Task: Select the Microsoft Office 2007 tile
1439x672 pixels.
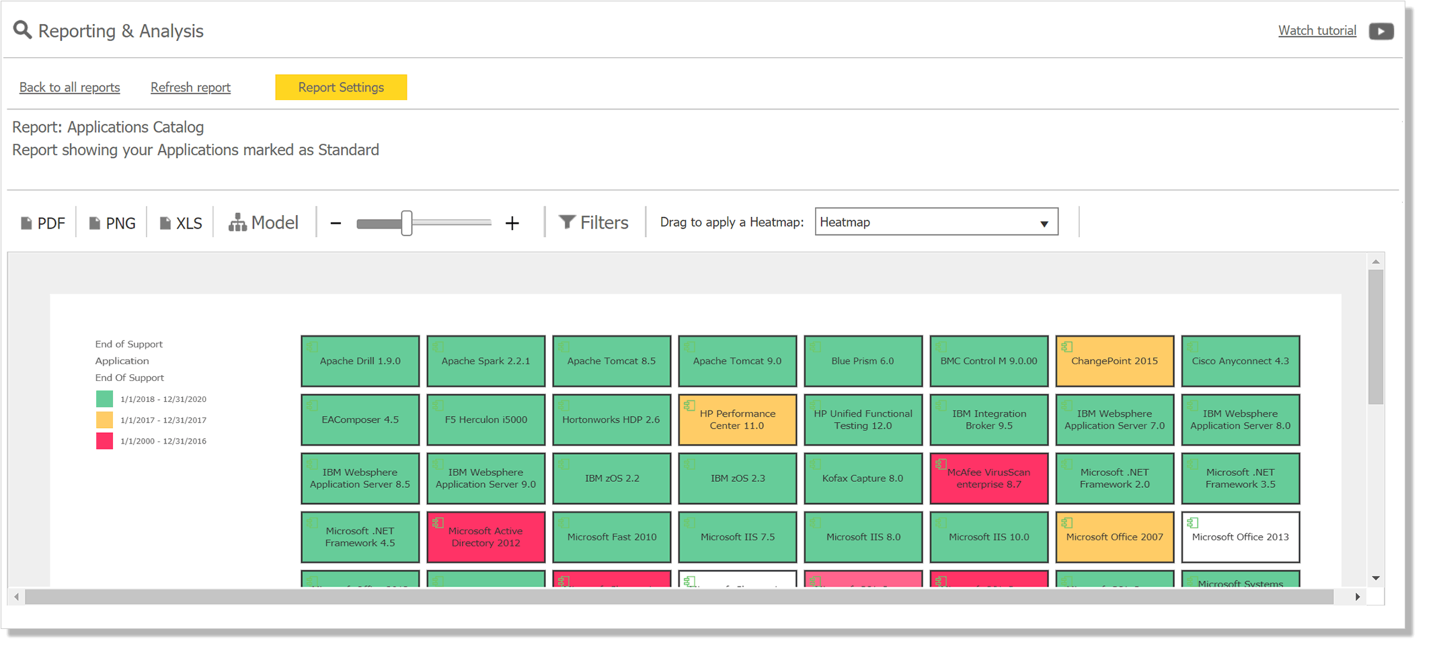Action: (x=1114, y=536)
